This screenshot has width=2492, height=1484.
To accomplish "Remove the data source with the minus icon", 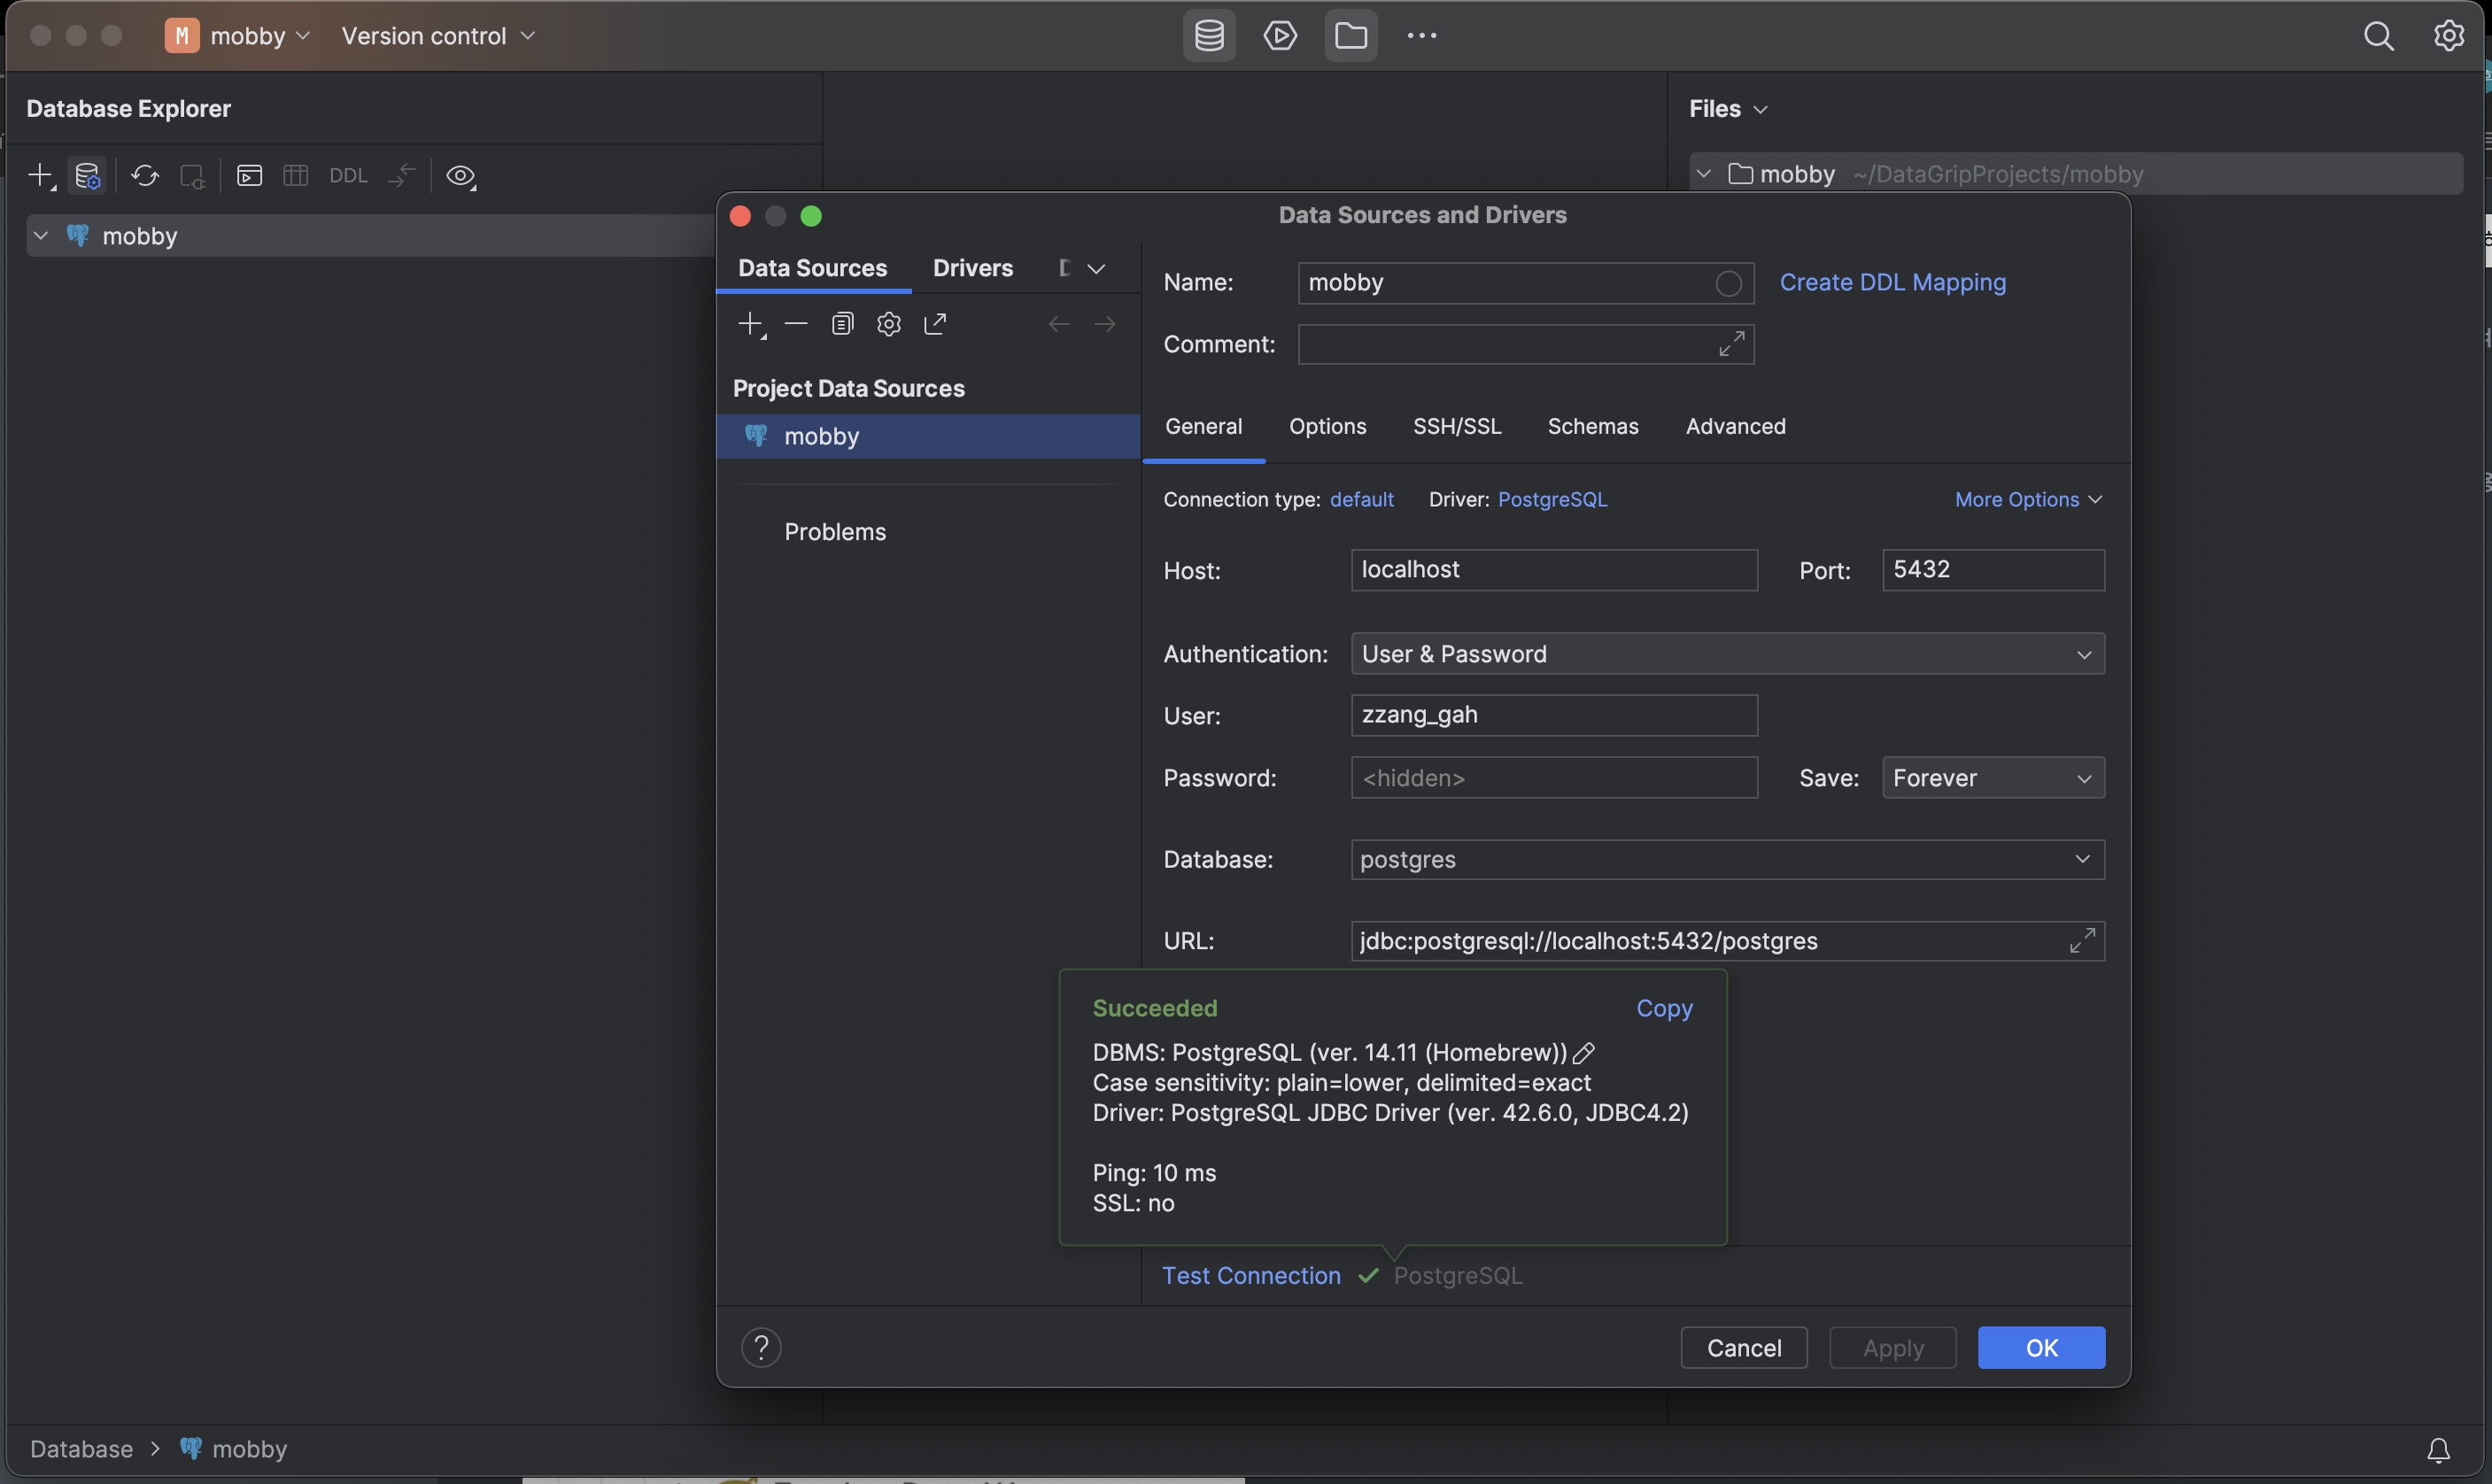I will (796, 324).
